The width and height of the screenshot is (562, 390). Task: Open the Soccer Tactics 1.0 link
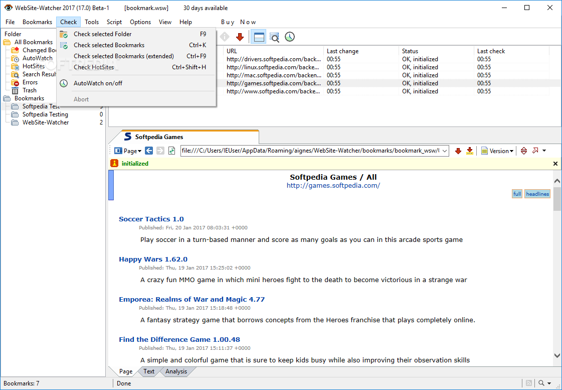pos(151,219)
